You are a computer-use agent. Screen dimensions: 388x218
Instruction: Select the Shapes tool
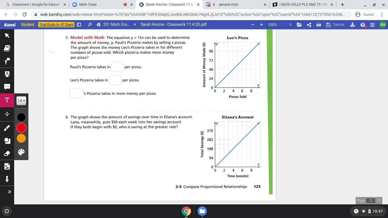[x=7, y=141]
